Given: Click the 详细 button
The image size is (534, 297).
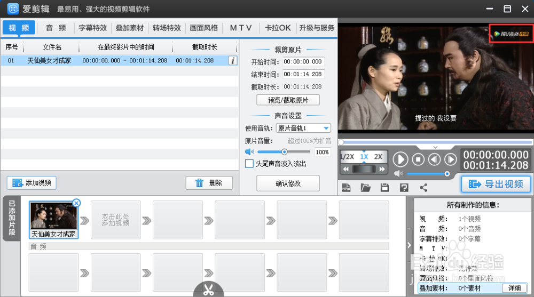Looking at the screenshot, I should 514,288.
